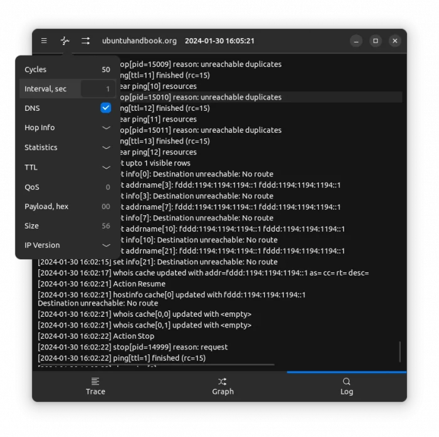Expand the Statistics options
Screen dimensions: 439x437
106,148
